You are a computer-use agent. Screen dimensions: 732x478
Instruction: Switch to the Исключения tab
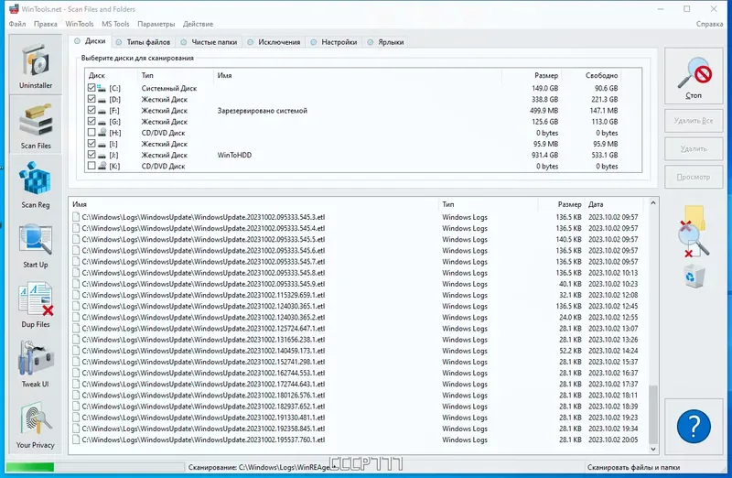point(274,42)
